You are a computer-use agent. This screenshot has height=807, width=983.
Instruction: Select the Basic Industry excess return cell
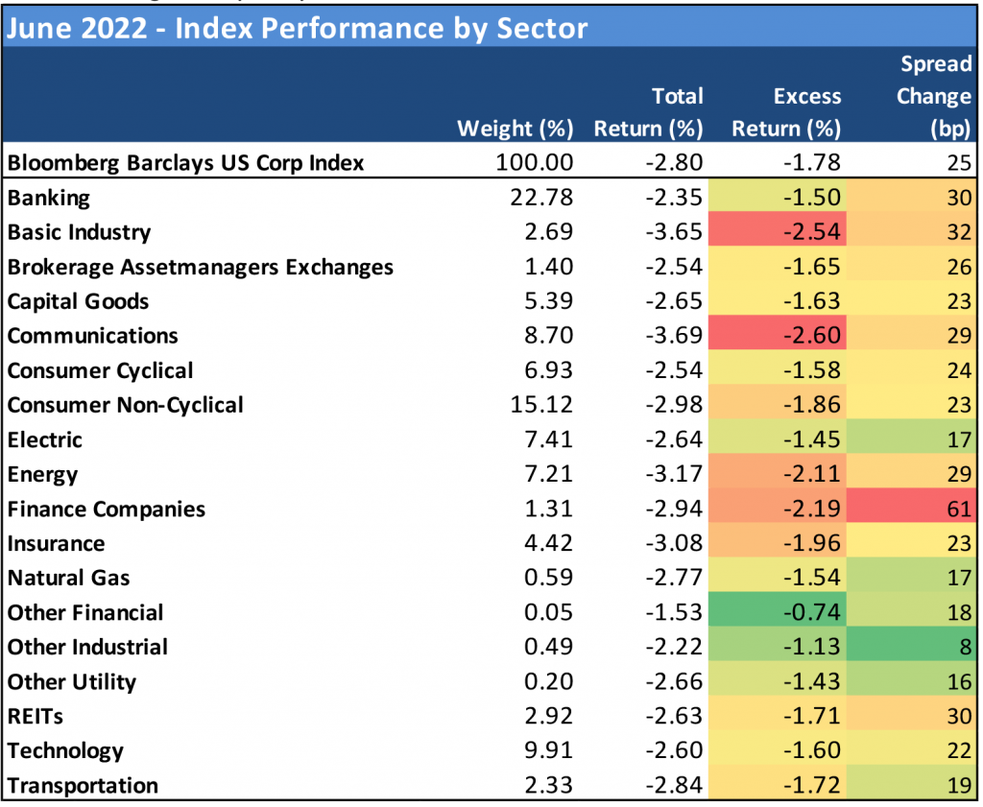pos(777,232)
